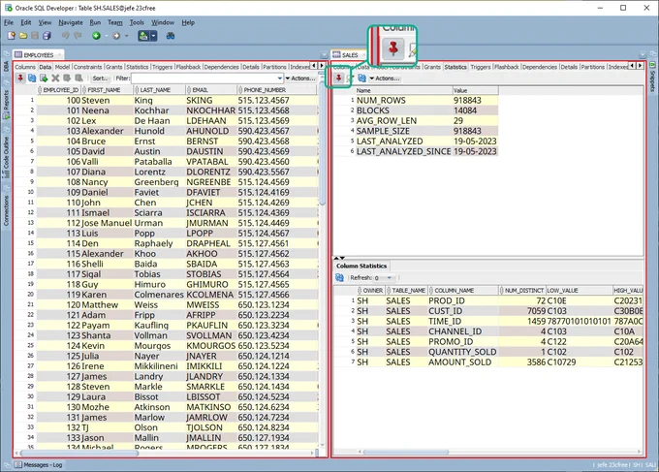This screenshot has width=659, height=472.
Task: Select the 'Kochhar' last name cell
Action: (x=159, y=110)
